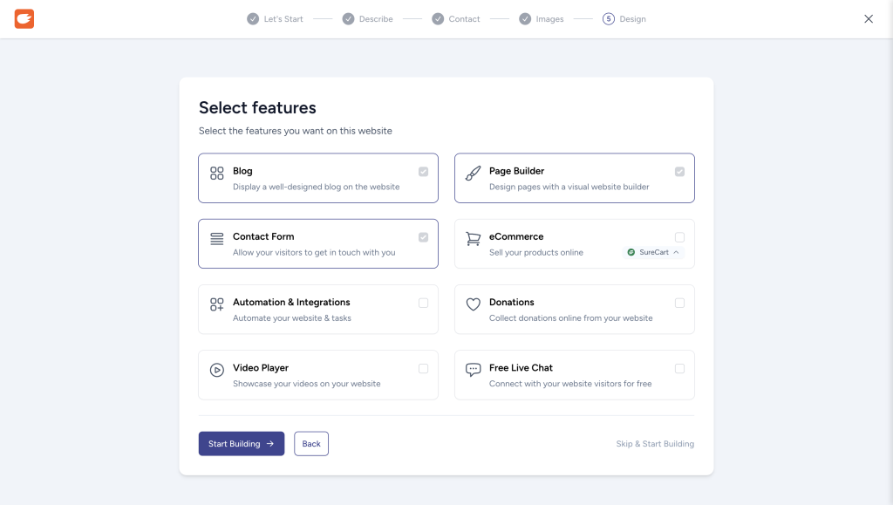Go to the Describe step
Screen dimensions: 893x505
tap(367, 19)
